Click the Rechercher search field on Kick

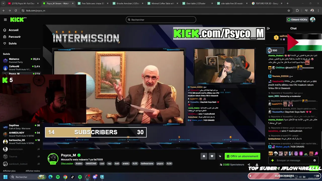click(x=161, y=20)
